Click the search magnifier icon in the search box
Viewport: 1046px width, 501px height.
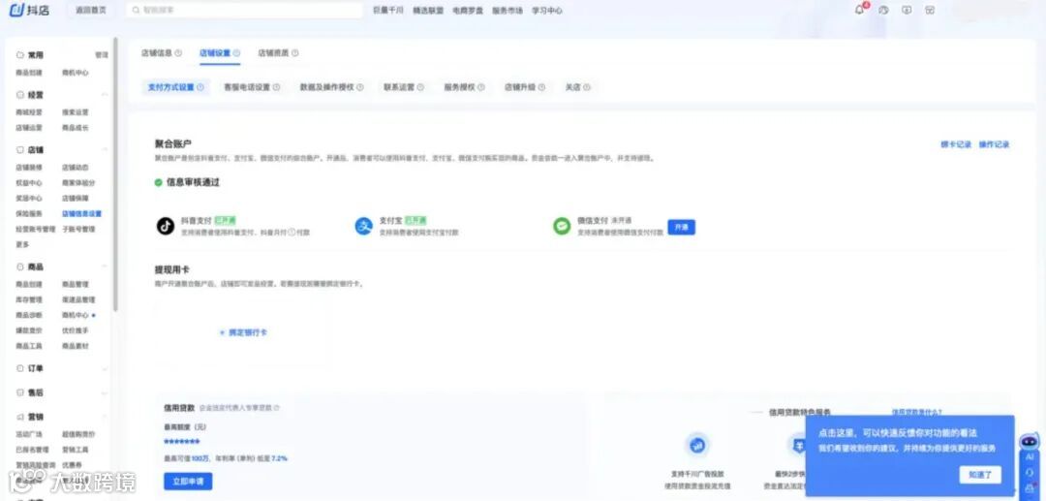(x=137, y=10)
